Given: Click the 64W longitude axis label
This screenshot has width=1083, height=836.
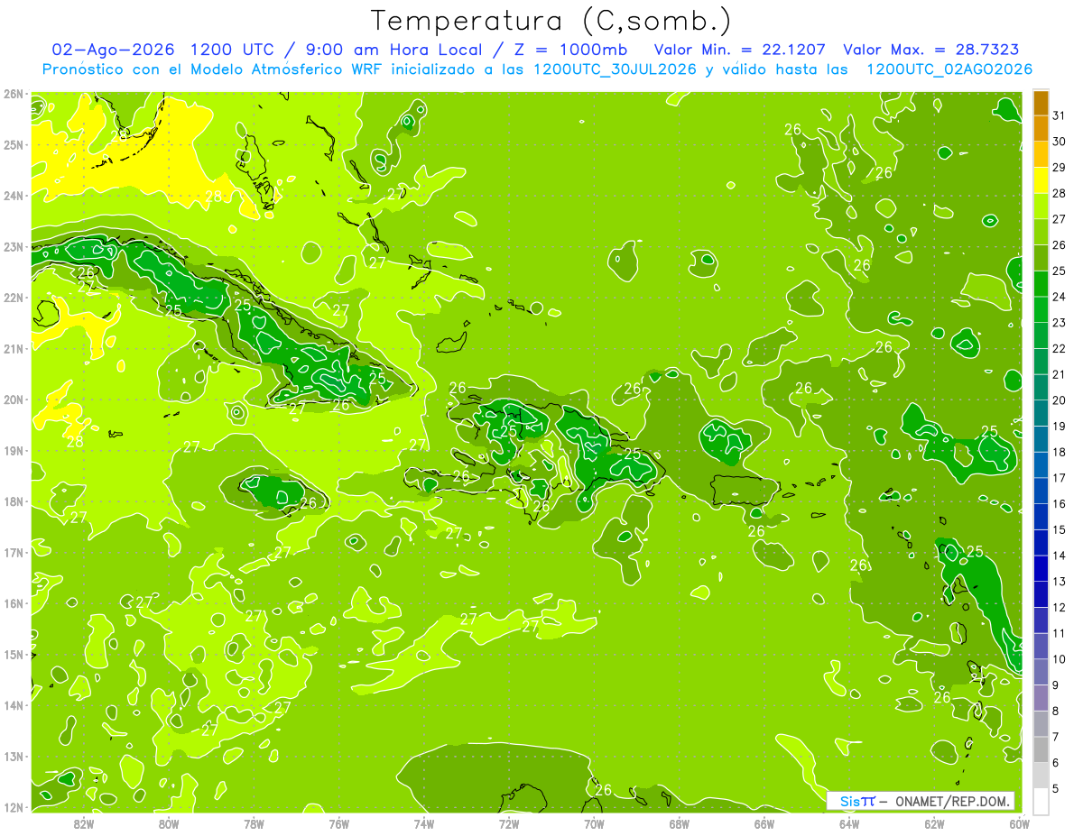Looking at the screenshot, I should (x=849, y=823).
